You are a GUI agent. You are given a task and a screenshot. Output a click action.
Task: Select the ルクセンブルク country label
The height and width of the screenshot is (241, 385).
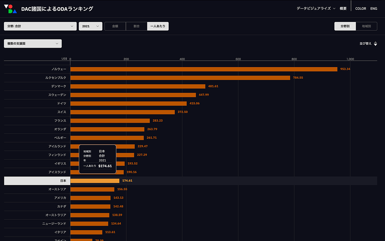56,78
